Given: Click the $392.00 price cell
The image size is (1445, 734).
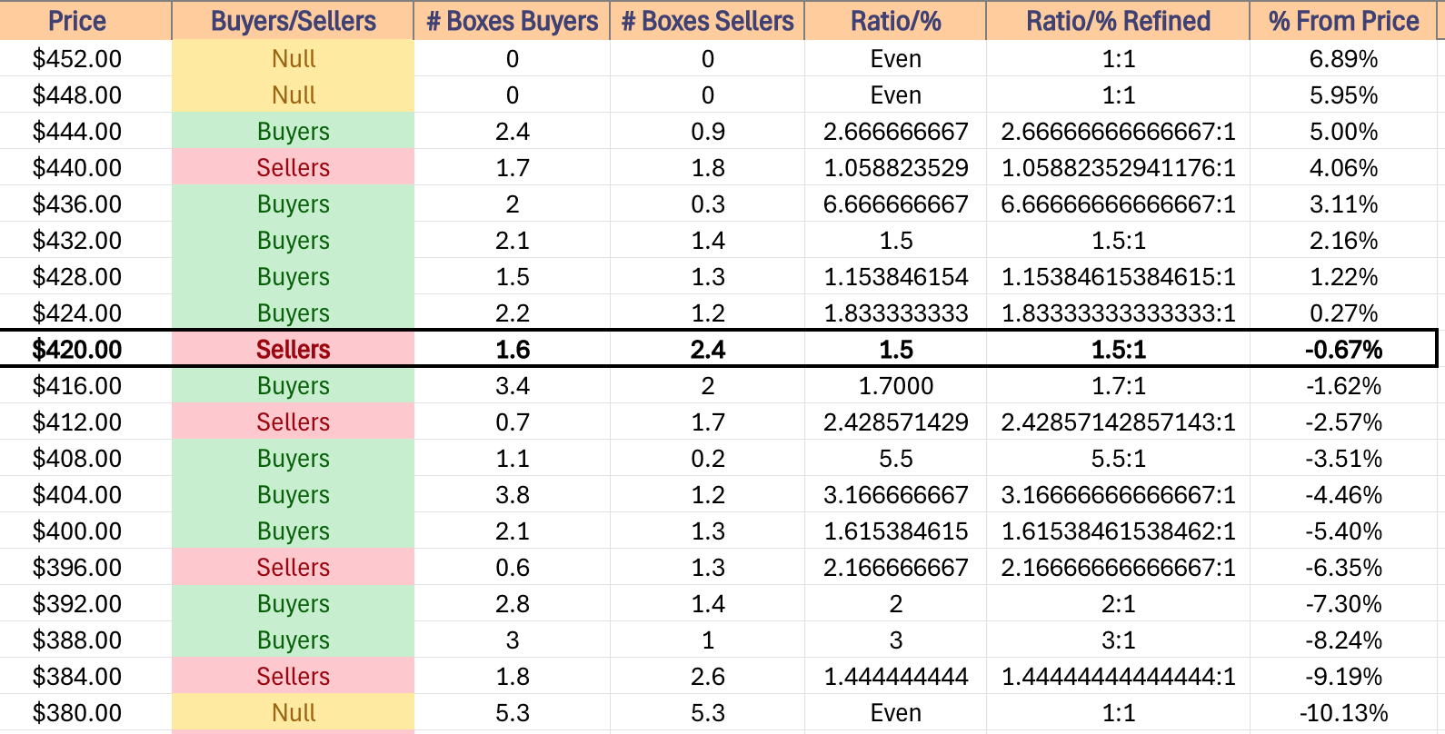Looking at the screenshot, I should click(85, 604).
